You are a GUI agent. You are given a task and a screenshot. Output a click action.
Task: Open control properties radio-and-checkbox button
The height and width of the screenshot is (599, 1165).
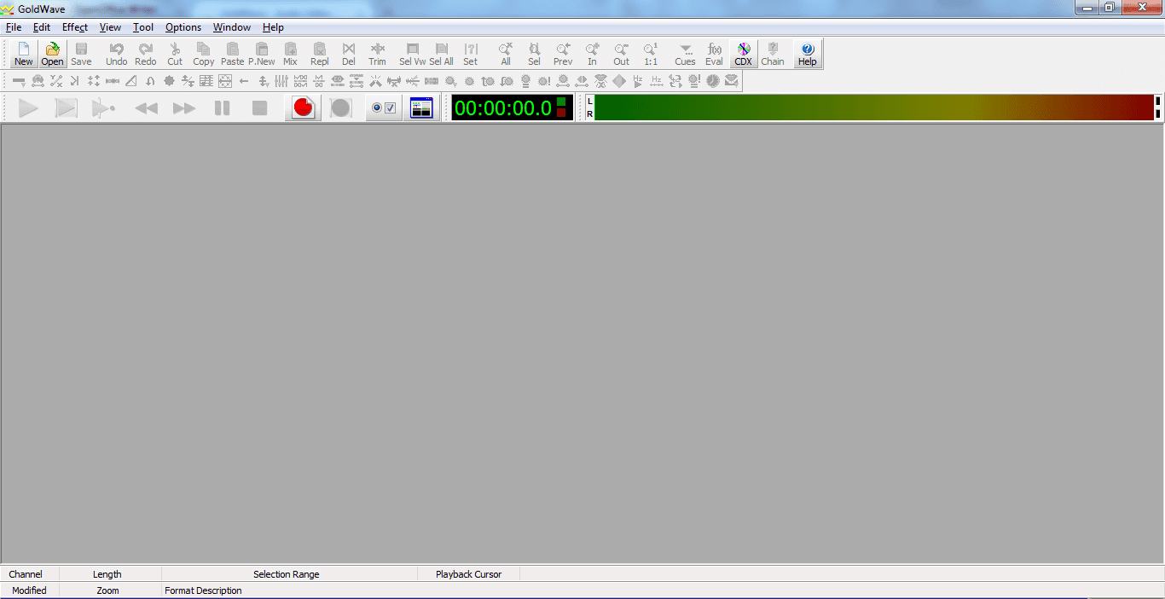pos(384,108)
